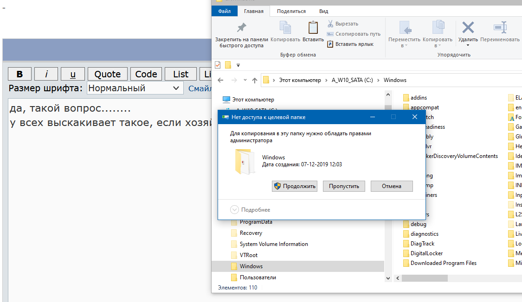Go up one folder level

255,80
